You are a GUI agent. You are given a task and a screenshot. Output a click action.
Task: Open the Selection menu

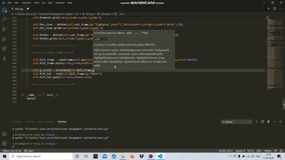pos(26,3)
